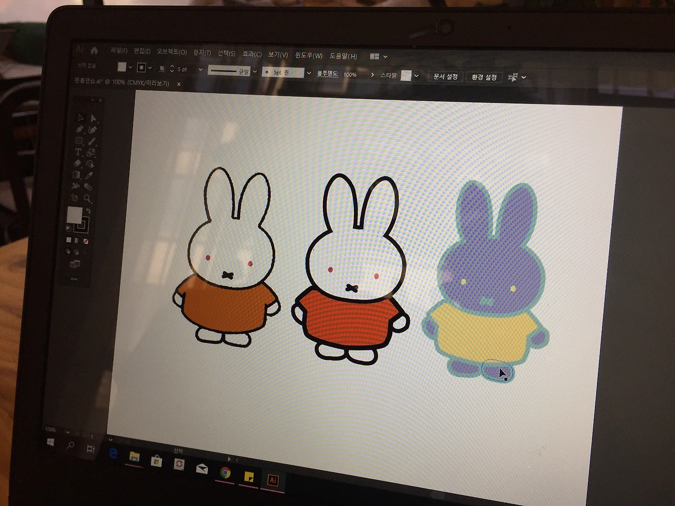
Task: Open the Edit Toolbar three dots
Action: pos(74,279)
